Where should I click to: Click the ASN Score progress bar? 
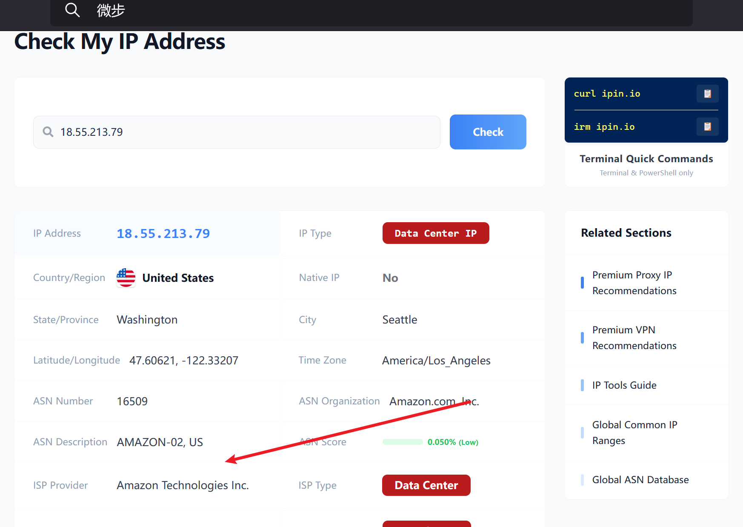coord(403,442)
